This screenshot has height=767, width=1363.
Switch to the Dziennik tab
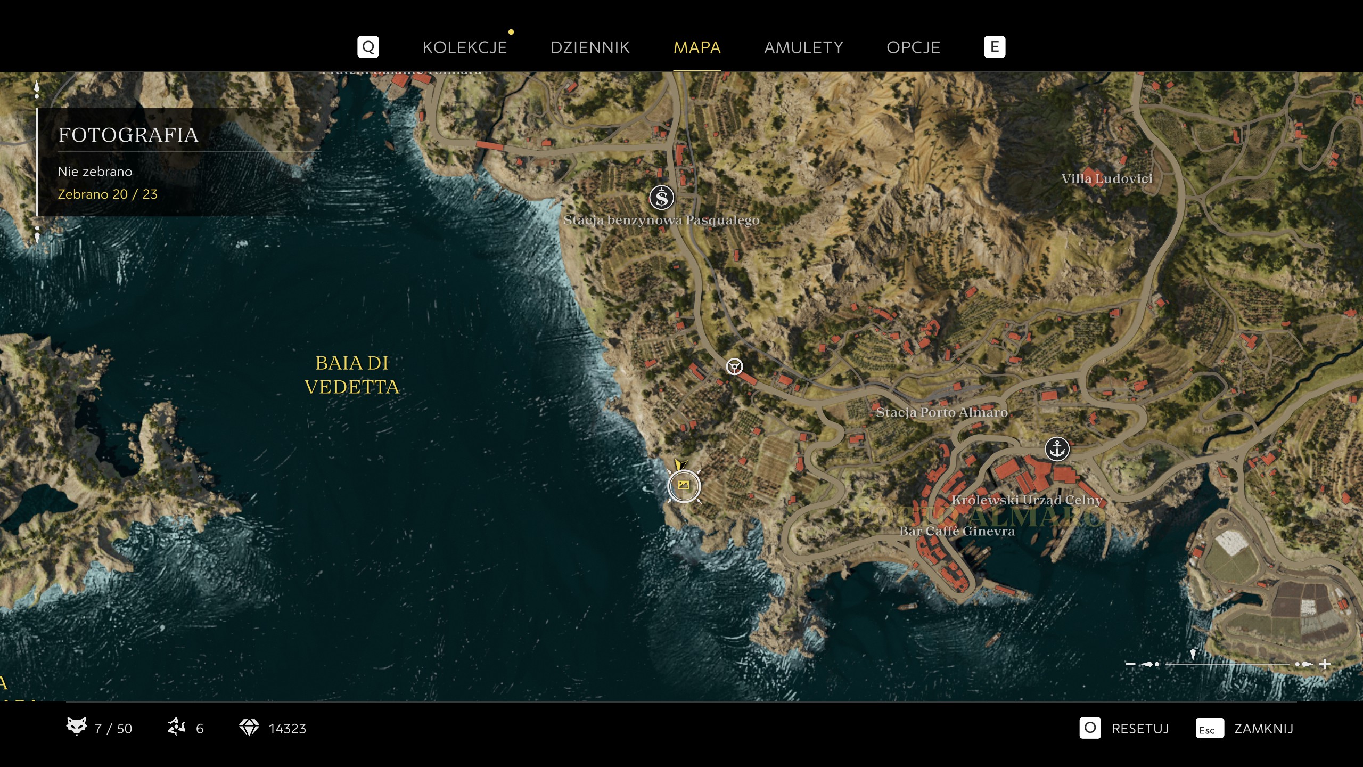[590, 47]
